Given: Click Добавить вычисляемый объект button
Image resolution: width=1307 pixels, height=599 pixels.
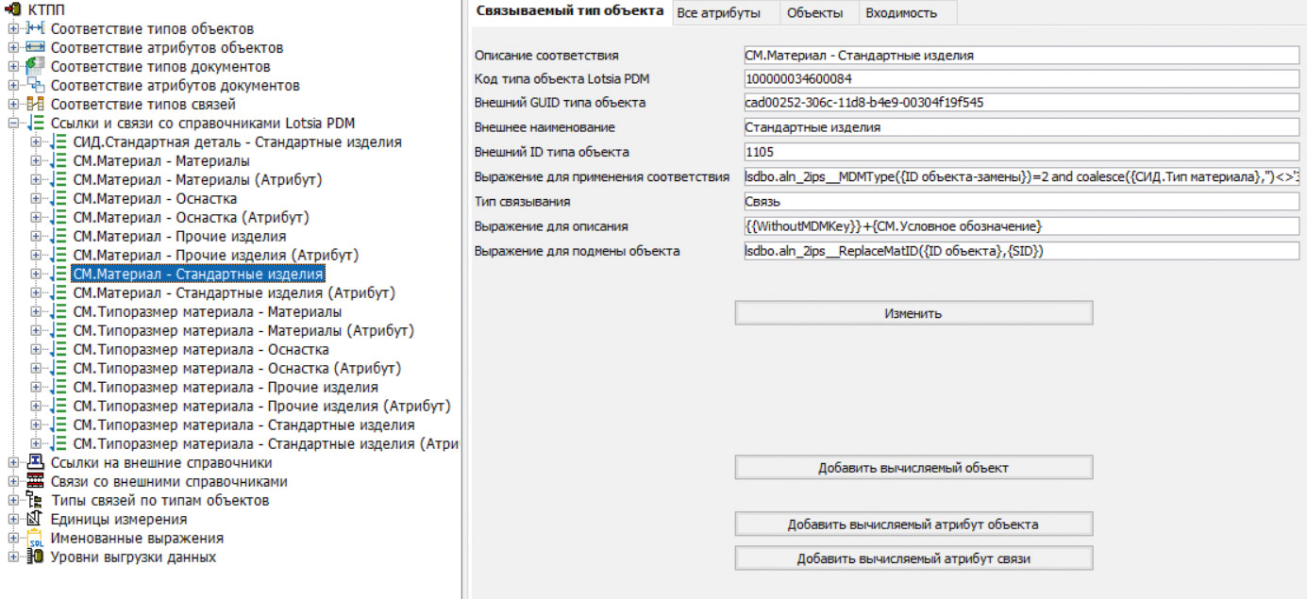Looking at the screenshot, I should click(x=913, y=467).
